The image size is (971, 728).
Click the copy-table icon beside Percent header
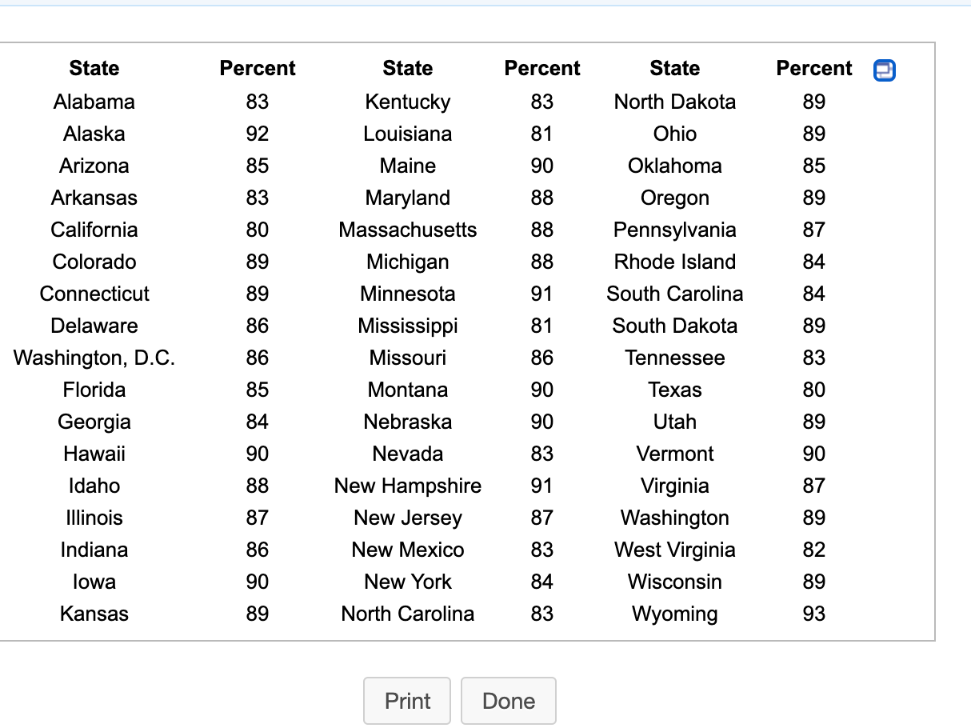point(884,70)
